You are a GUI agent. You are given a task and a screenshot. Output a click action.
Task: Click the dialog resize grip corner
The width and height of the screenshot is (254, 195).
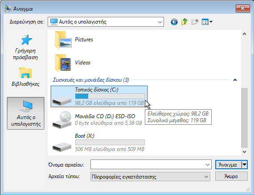[248, 189]
